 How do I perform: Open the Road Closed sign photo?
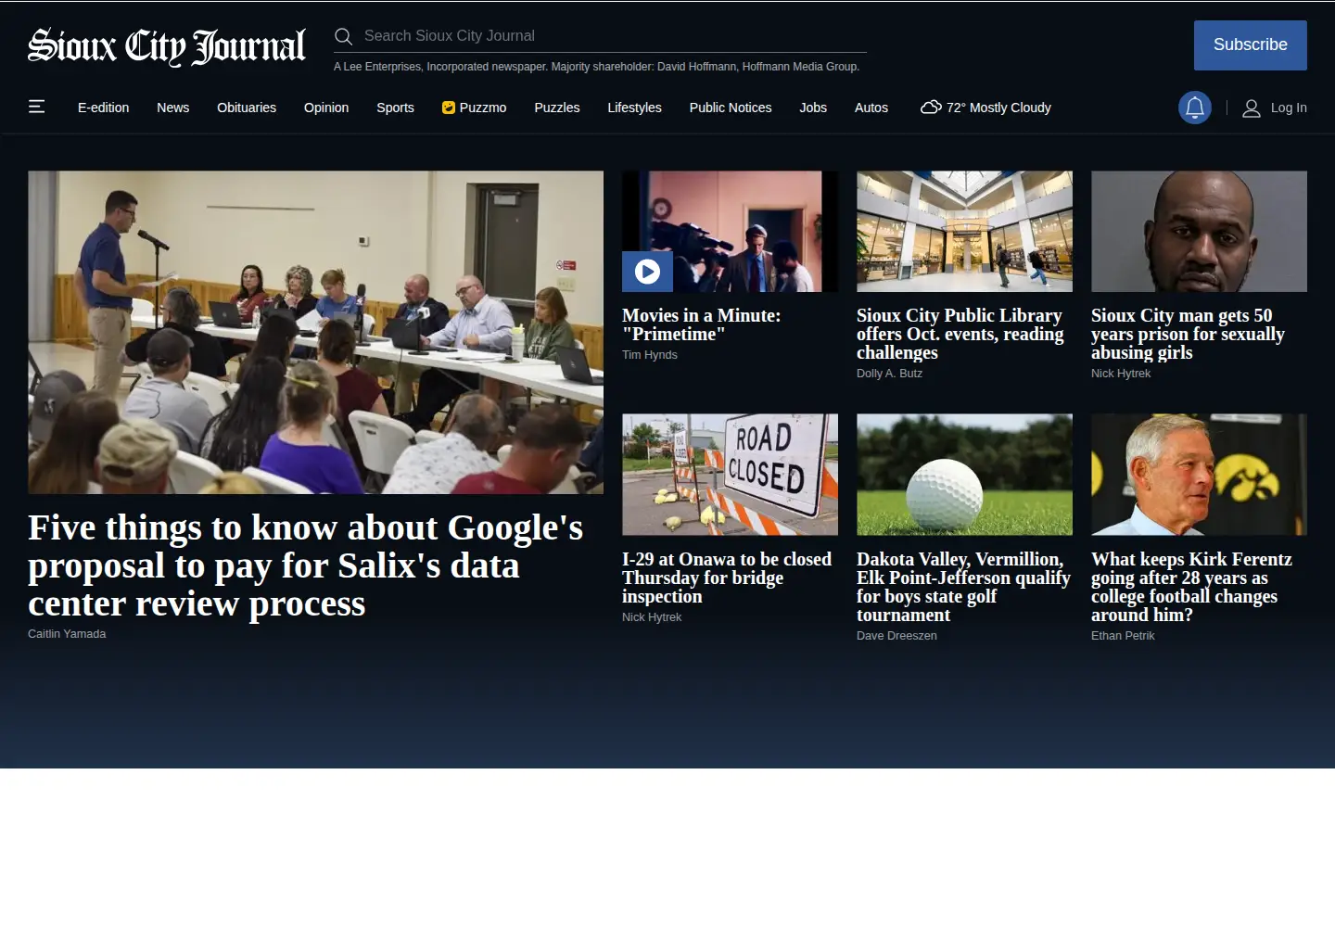click(x=730, y=475)
